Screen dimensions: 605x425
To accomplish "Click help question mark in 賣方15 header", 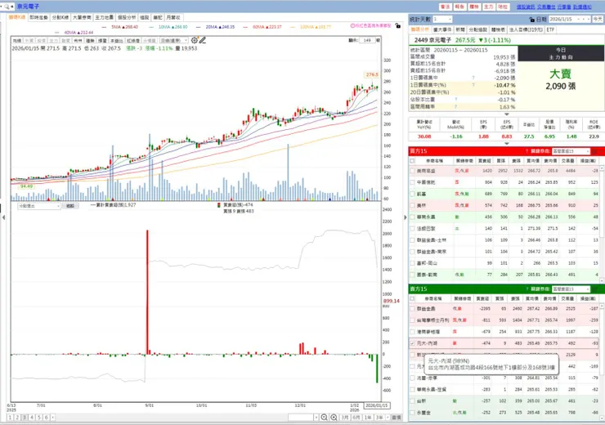I will 527,289.
